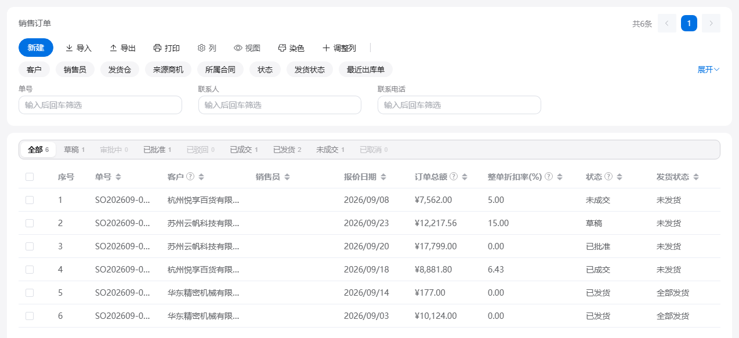The width and height of the screenshot is (739, 338).
Task: Click 状态 column help icon
Action: 608,177
